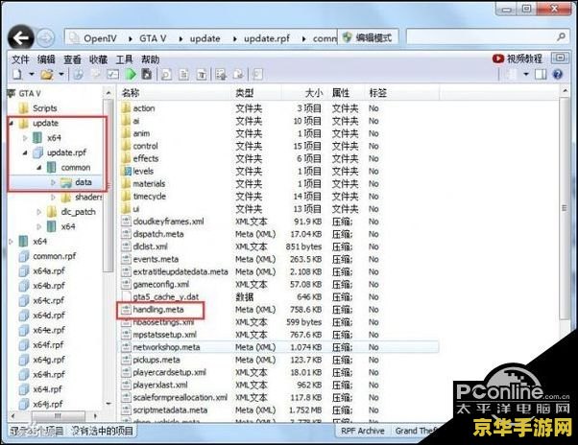The image size is (578, 445).
Task: Click the magnifier icon in the search box
Action: point(561,36)
